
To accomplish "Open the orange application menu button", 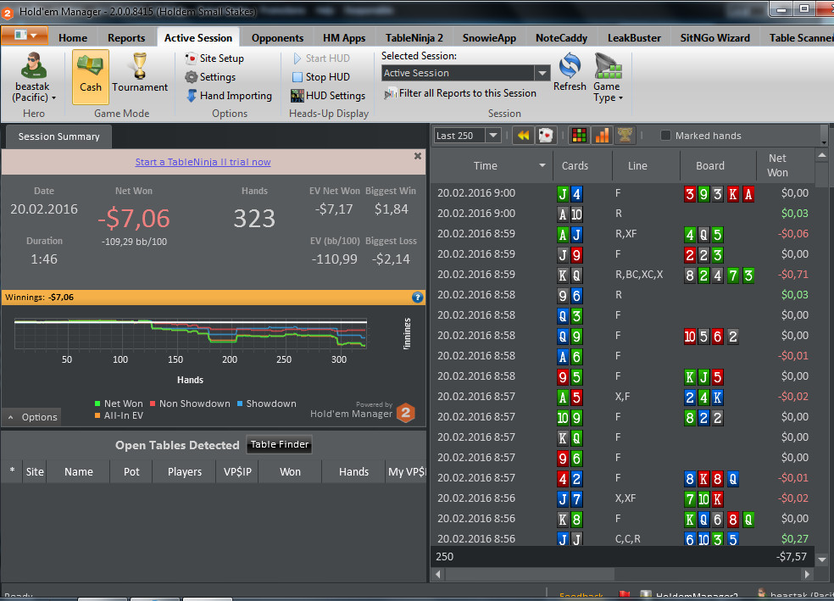I will 25,36.
